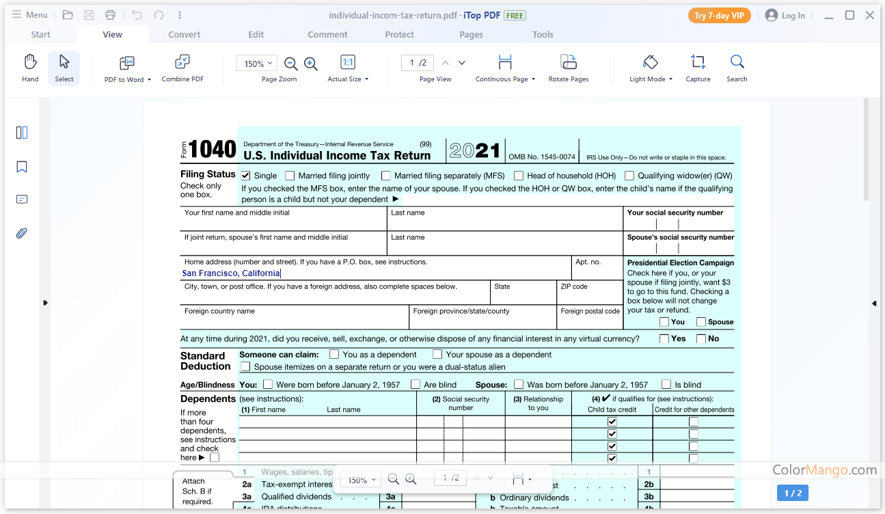Click the Log In button
This screenshot has height=514, width=885.
tap(785, 16)
